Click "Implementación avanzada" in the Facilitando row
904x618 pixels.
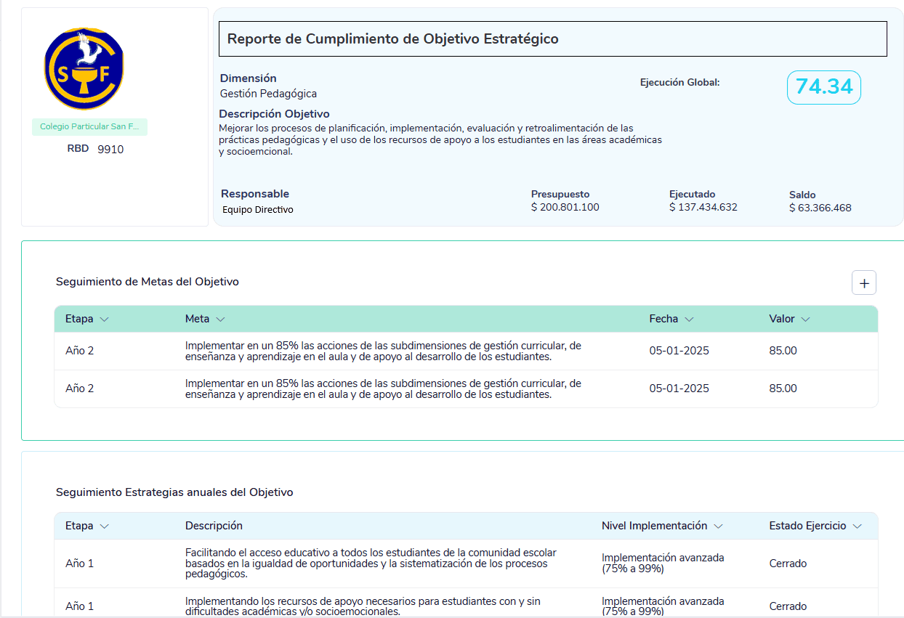tap(663, 564)
